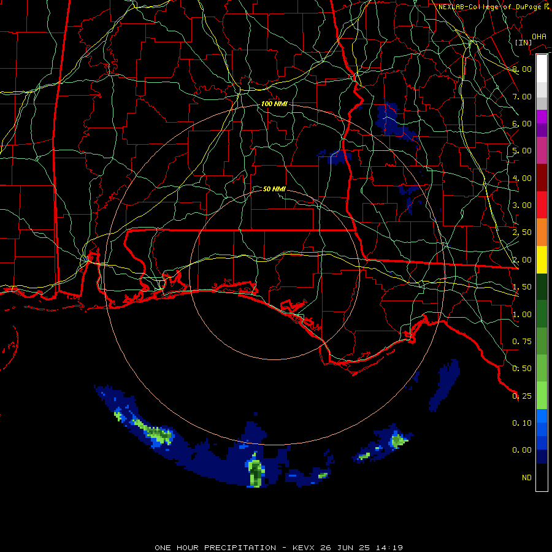
Task: Click the 6.00 legend value
Action: pyautogui.click(x=522, y=123)
